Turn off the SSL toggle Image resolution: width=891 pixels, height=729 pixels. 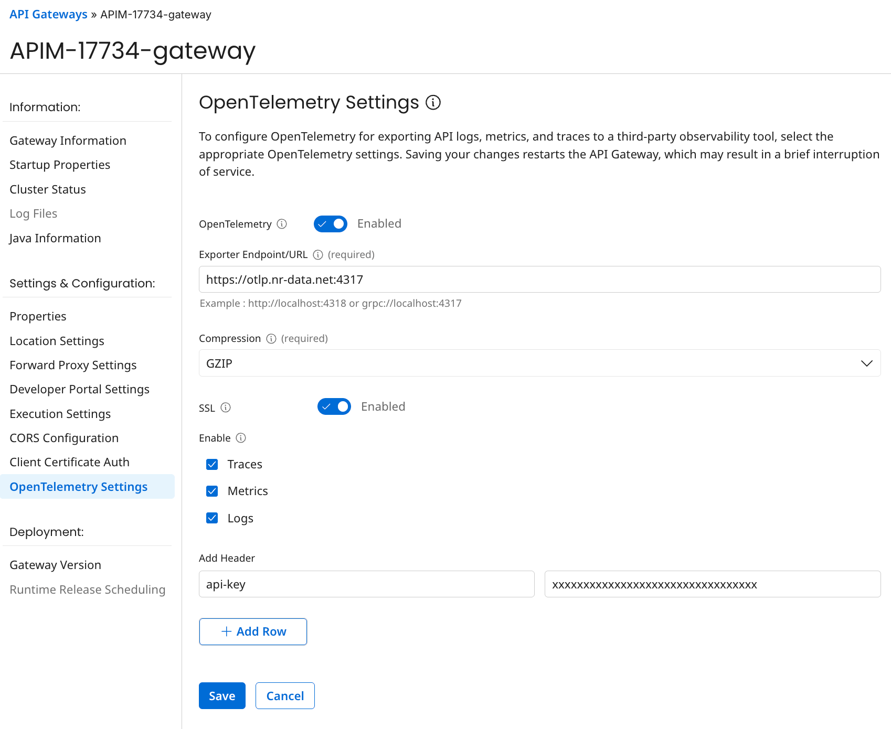click(334, 406)
